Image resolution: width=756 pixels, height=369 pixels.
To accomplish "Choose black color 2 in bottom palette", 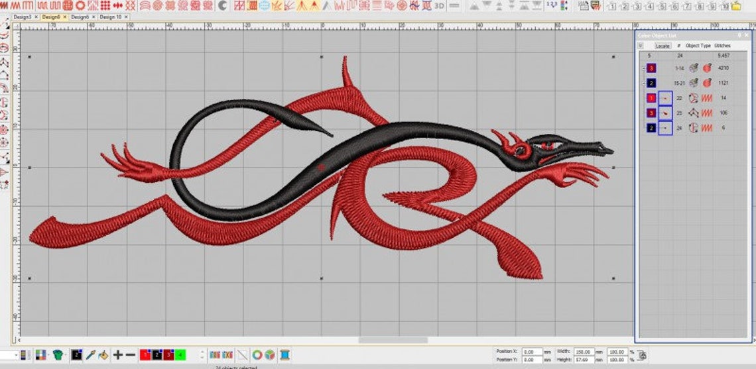I will (x=157, y=356).
